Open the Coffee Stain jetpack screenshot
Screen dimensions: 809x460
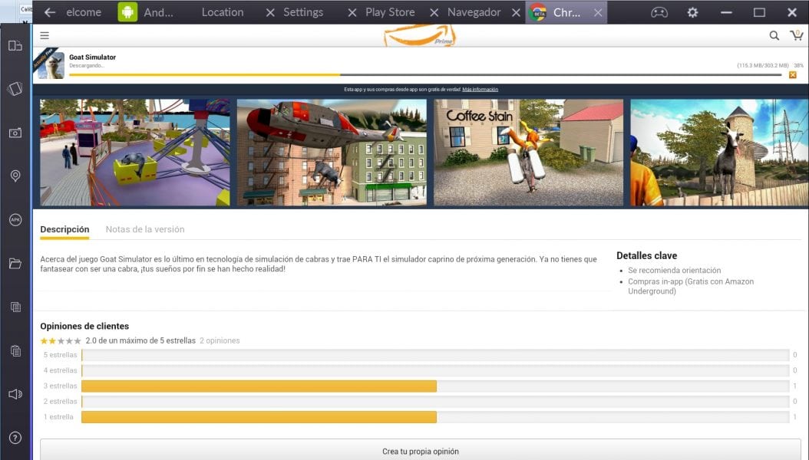click(528, 153)
